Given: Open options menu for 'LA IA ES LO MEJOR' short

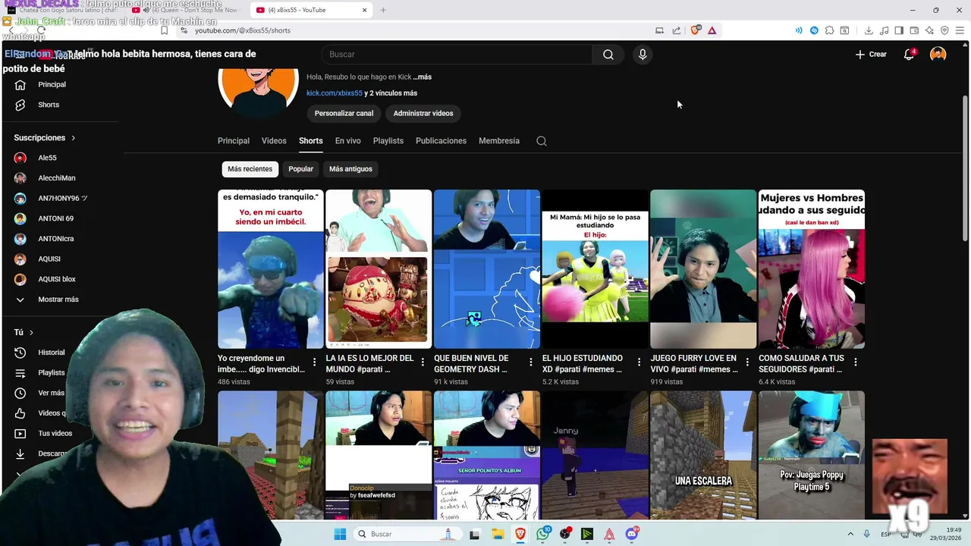Looking at the screenshot, I should tap(423, 362).
